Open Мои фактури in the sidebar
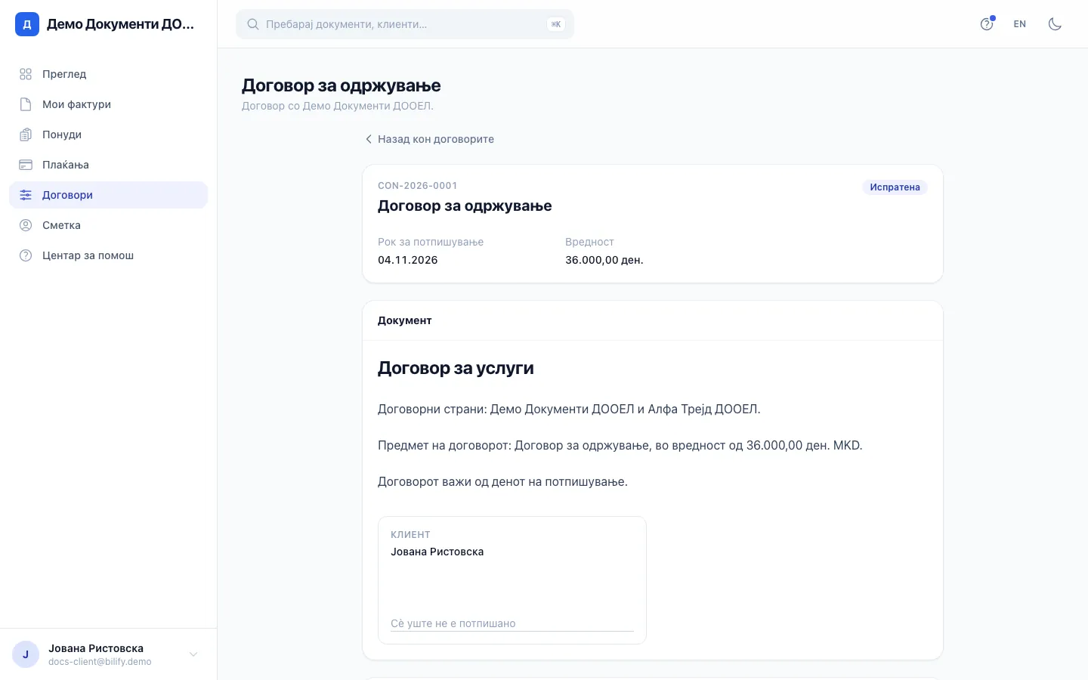This screenshot has width=1088, height=680. click(108, 104)
